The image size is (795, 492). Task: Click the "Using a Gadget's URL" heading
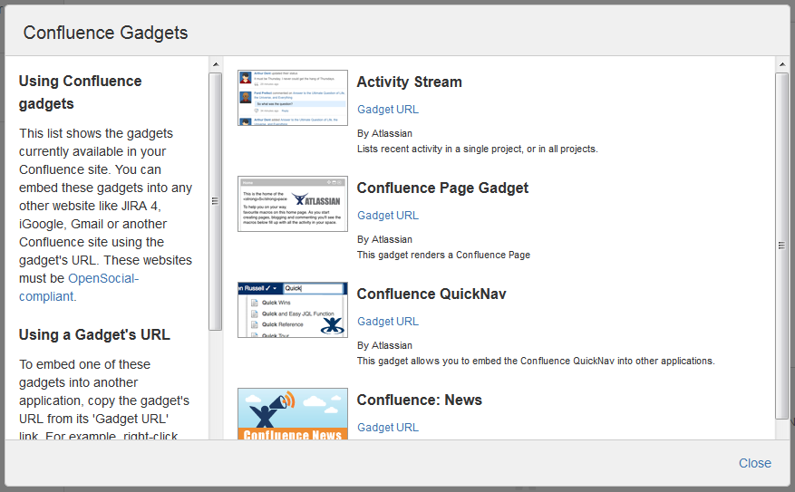click(94, 335)
